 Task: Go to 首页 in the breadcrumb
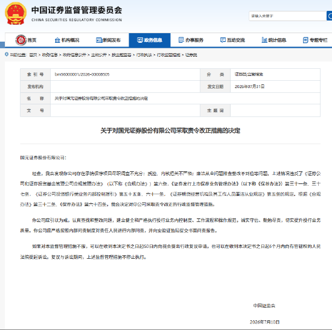(33, 55)
